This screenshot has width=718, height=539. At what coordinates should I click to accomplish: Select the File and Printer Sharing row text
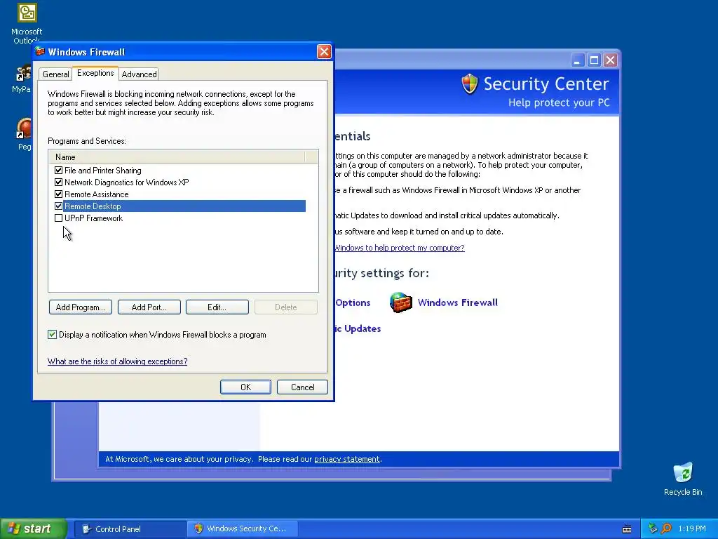click(x=103, y=171)
